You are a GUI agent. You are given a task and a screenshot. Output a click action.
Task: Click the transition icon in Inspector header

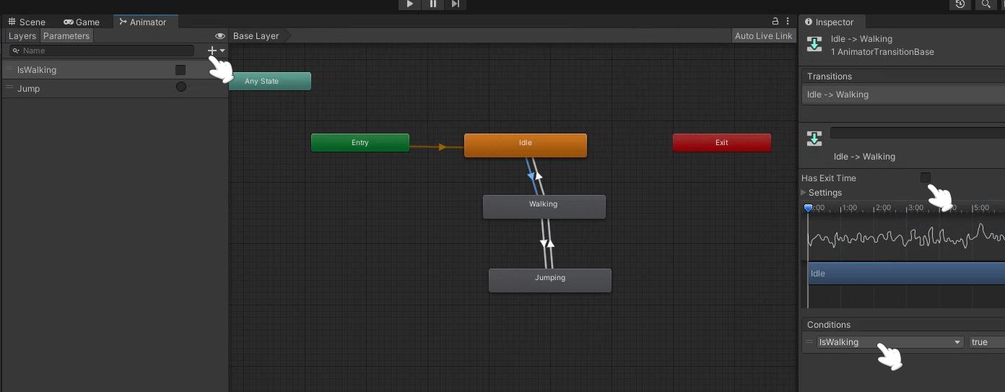coord(814,44)
